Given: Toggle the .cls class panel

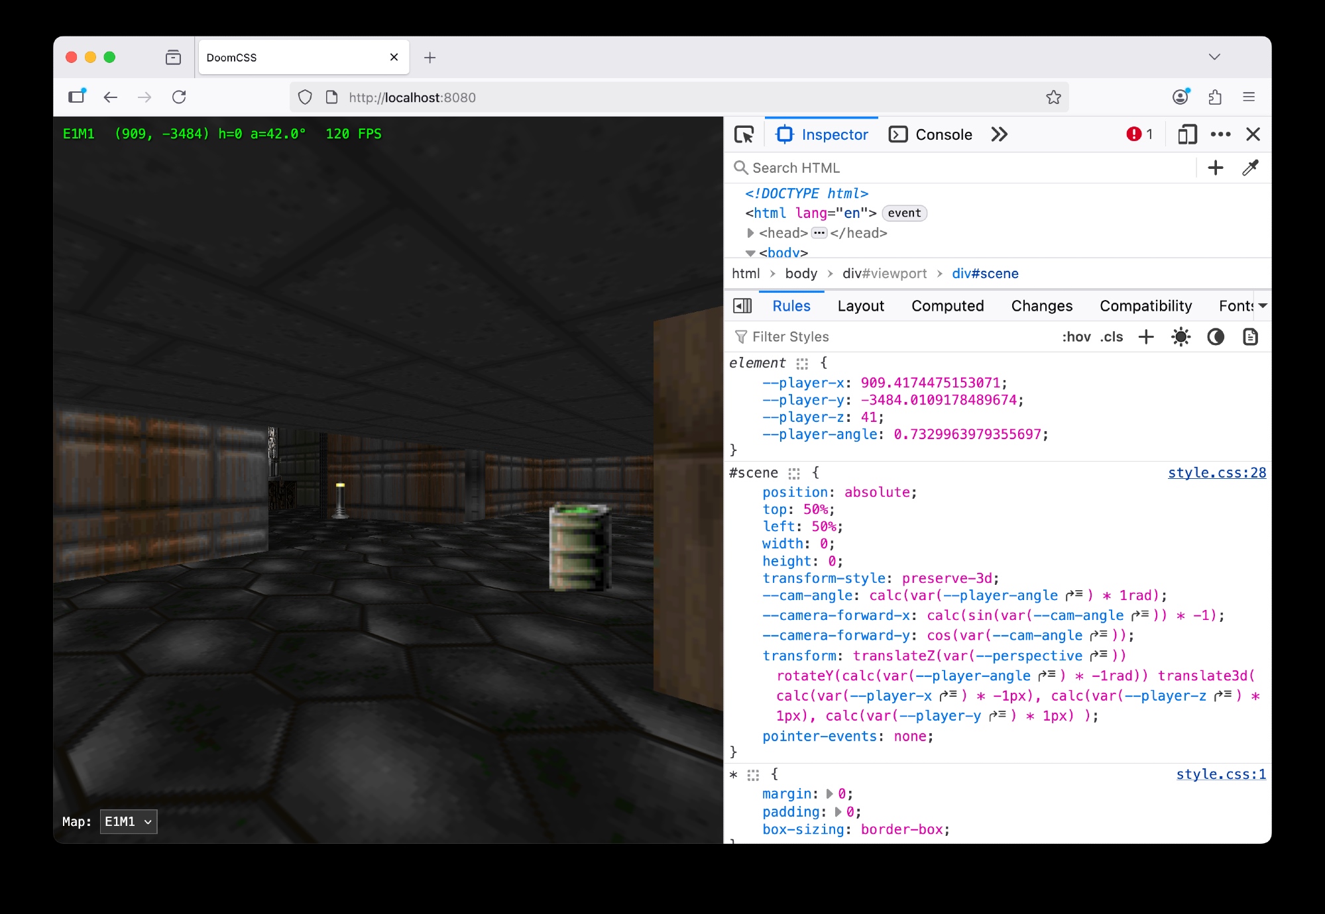Looking at the screenshot, I should pos(1111,337).
